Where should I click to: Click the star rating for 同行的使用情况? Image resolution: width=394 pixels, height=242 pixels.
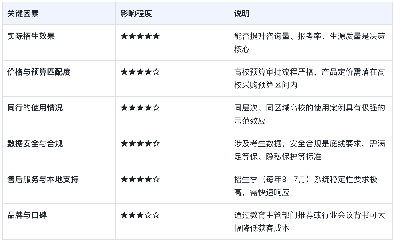tap(140, 108)
